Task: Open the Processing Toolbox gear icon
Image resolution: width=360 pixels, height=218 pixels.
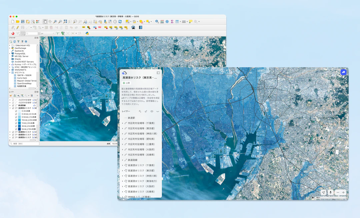Action: tap(167, 21)
